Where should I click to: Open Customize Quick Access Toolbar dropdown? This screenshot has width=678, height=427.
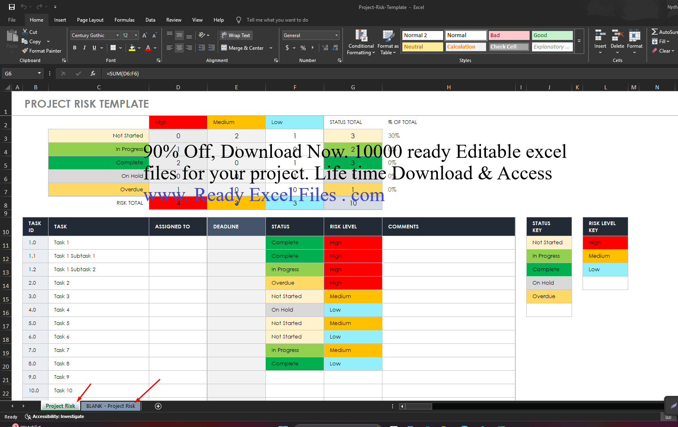(x=55, y=7)
